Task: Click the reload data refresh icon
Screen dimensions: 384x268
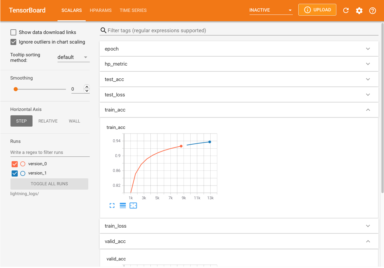Action: [x=346, y=10]
